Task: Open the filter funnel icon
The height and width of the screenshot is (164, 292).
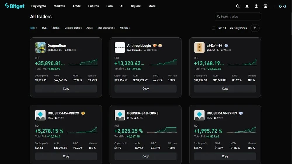Action: click(x=255, y=28)
